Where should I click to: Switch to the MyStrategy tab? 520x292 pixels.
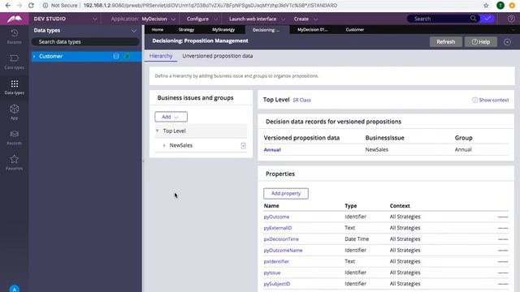[223, 29]
